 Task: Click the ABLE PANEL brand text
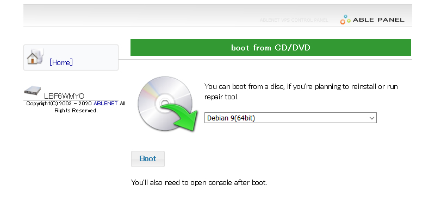coord(379,20)
